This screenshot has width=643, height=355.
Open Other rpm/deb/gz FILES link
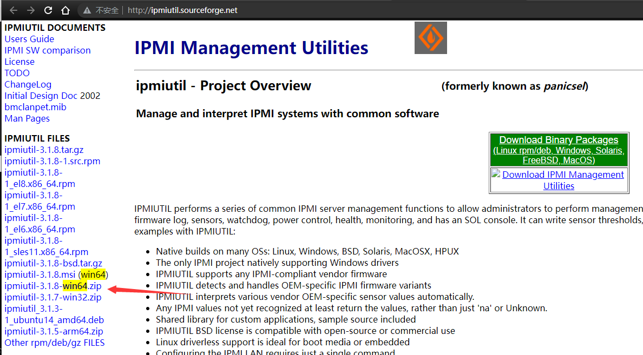[x=55, y=343]
